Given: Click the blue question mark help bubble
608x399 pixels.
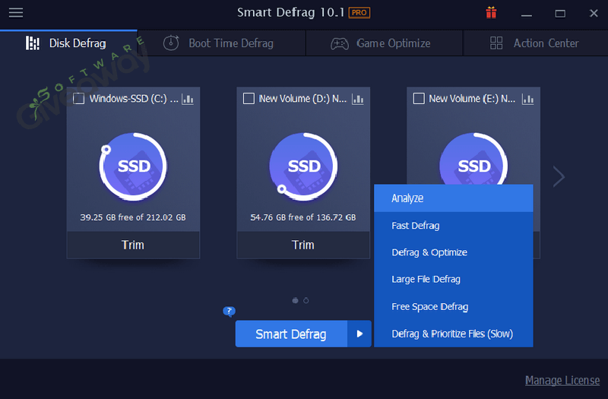Looking at the screenshot, I should coord(229,311).
